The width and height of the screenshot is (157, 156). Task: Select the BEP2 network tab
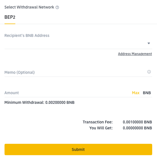pos(10,17)
